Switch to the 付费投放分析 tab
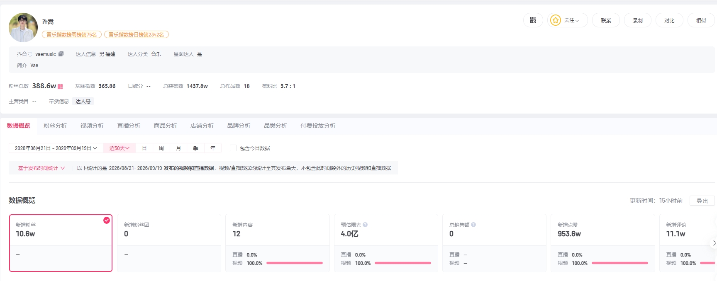 tap(318, 126)
